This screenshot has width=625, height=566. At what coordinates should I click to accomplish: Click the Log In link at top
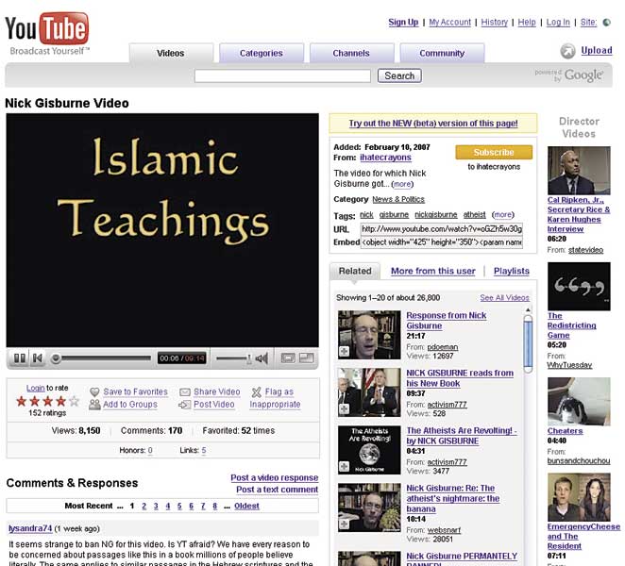point(558,23)
